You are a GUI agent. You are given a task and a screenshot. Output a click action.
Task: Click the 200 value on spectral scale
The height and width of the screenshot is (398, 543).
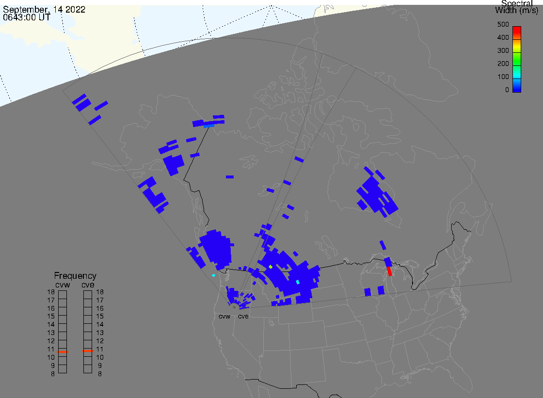[x=503, y=64]
